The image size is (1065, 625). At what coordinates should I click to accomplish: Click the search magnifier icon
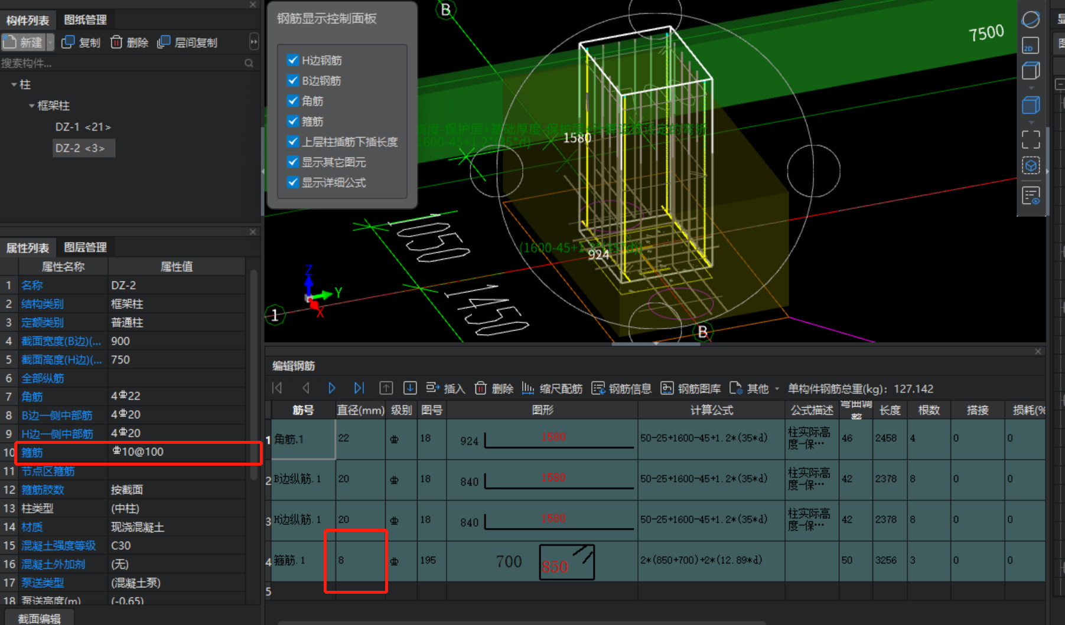249,63
